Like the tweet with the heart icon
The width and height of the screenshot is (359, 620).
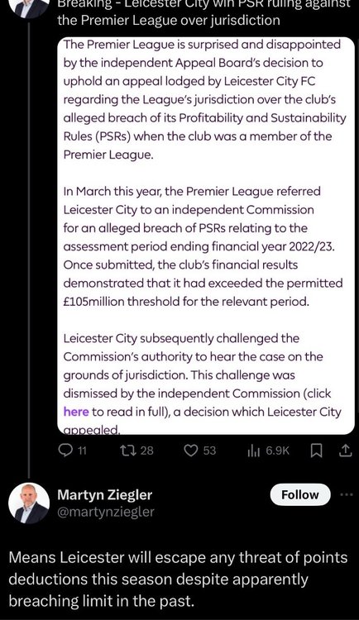coord(191,451)
